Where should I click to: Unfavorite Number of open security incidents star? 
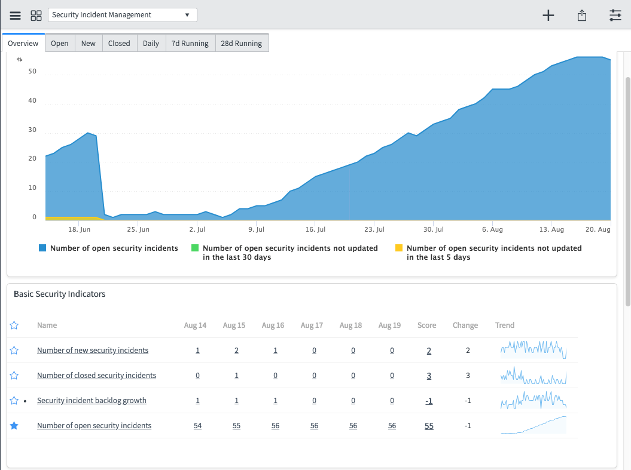coord(14,426)
